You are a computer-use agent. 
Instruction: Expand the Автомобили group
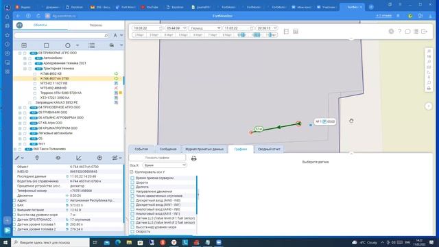pyautogui.click(x=25, y=58)
